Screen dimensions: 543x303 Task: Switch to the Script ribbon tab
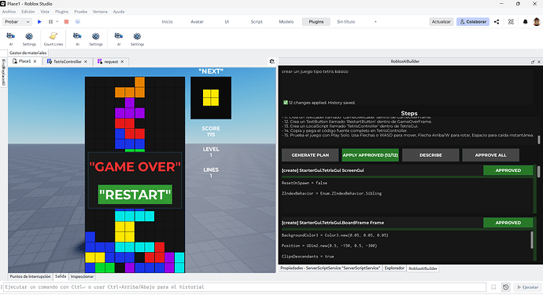pyautogui.click(x=257, y=22)
